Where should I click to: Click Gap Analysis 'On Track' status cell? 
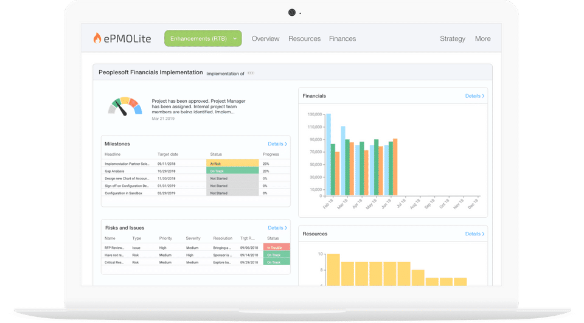pos(232,171)
